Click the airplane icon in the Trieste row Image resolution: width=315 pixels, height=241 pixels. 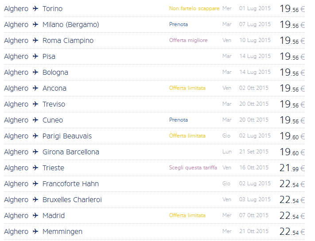coord(35,168)
